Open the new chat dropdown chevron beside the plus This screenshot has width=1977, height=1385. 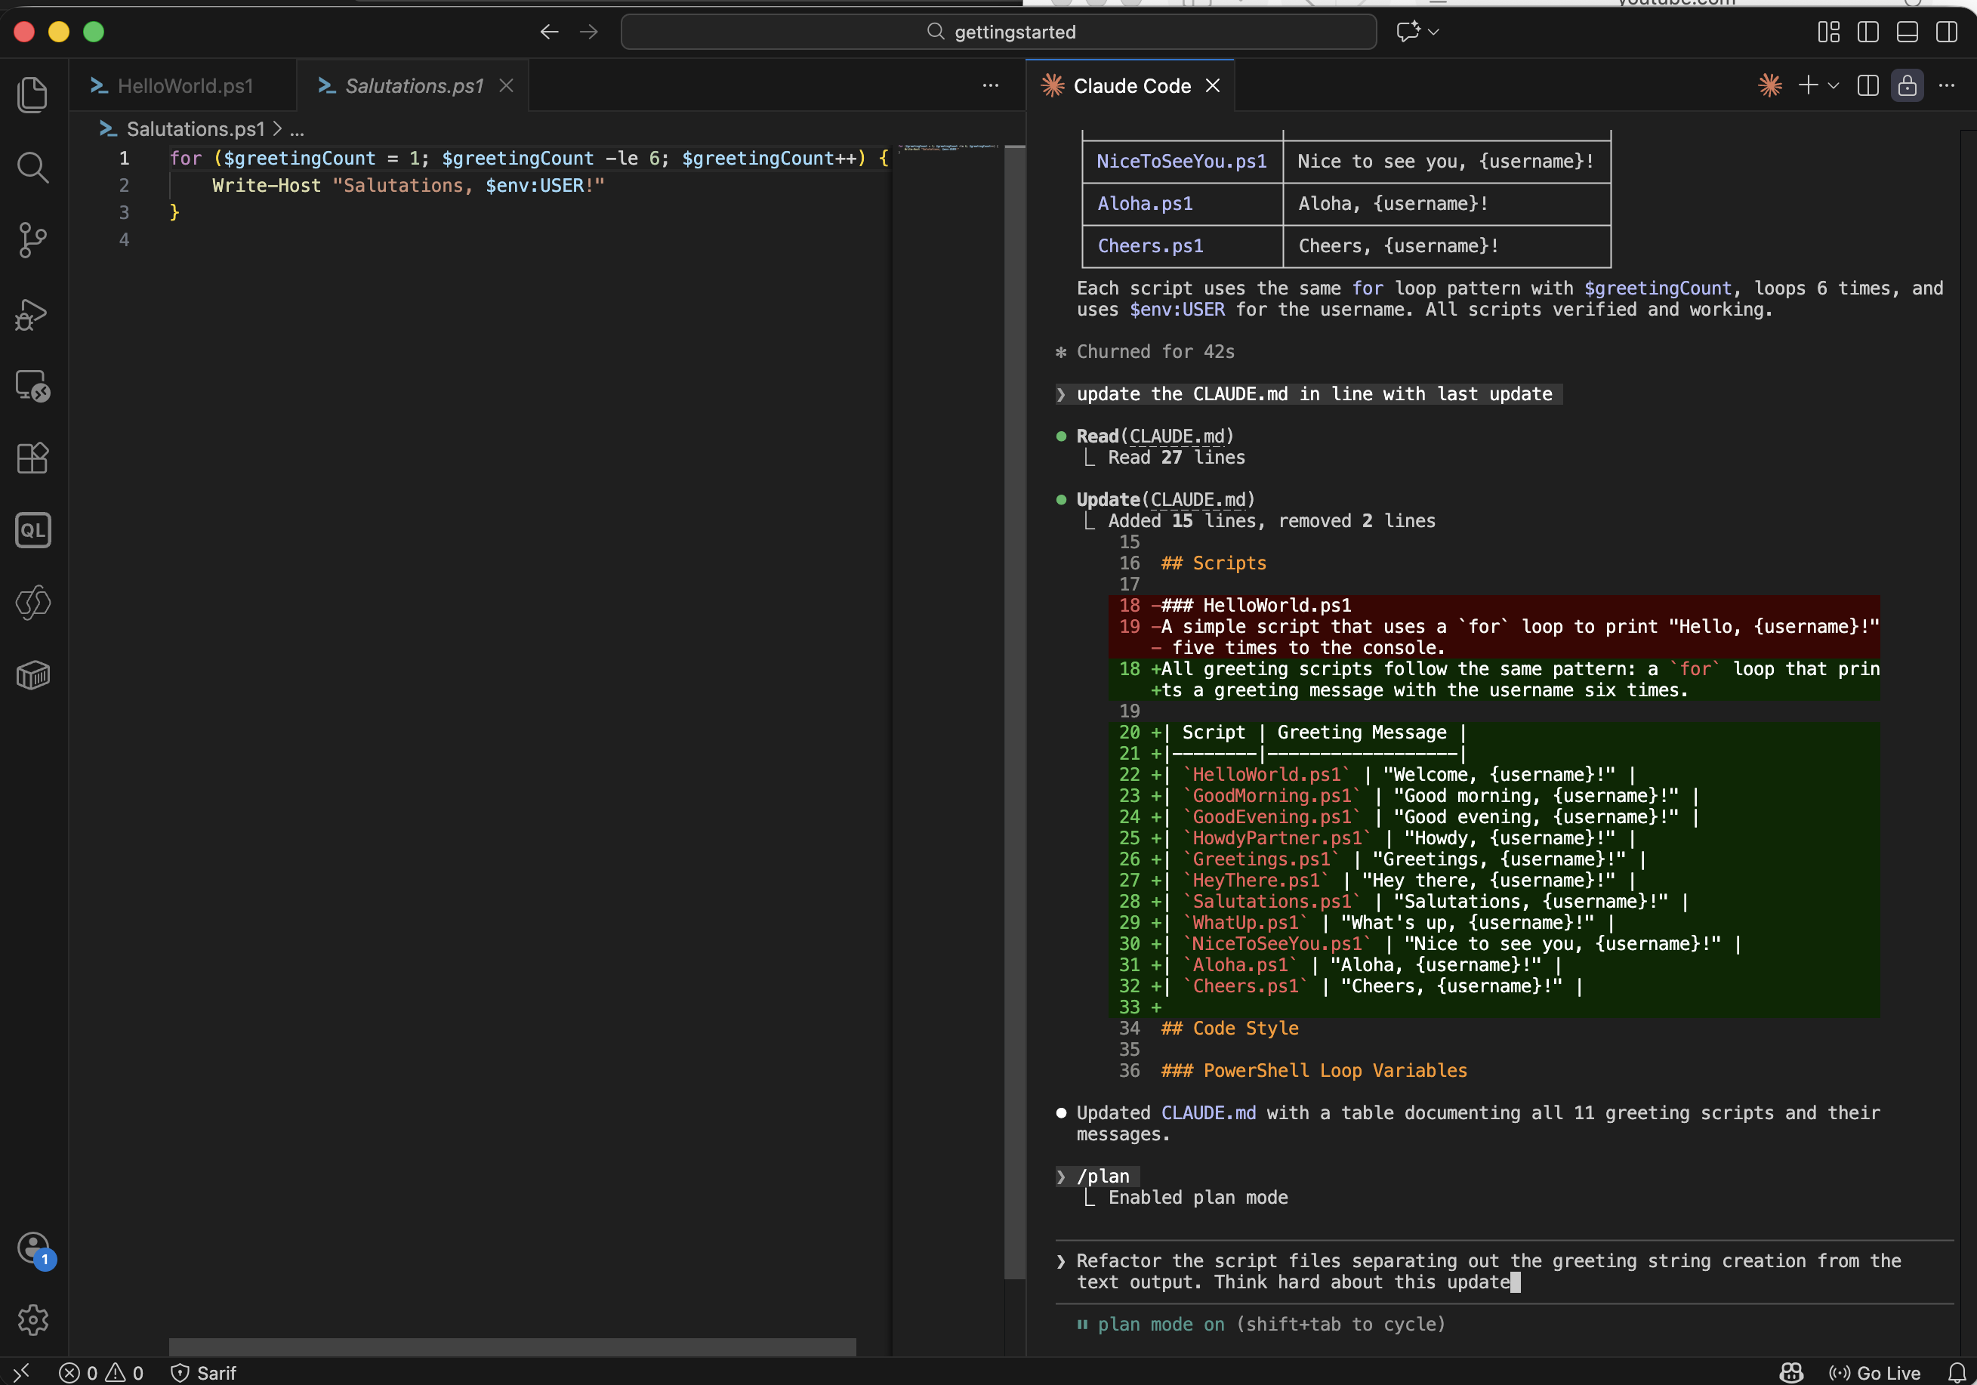(x=1834, y=85)
